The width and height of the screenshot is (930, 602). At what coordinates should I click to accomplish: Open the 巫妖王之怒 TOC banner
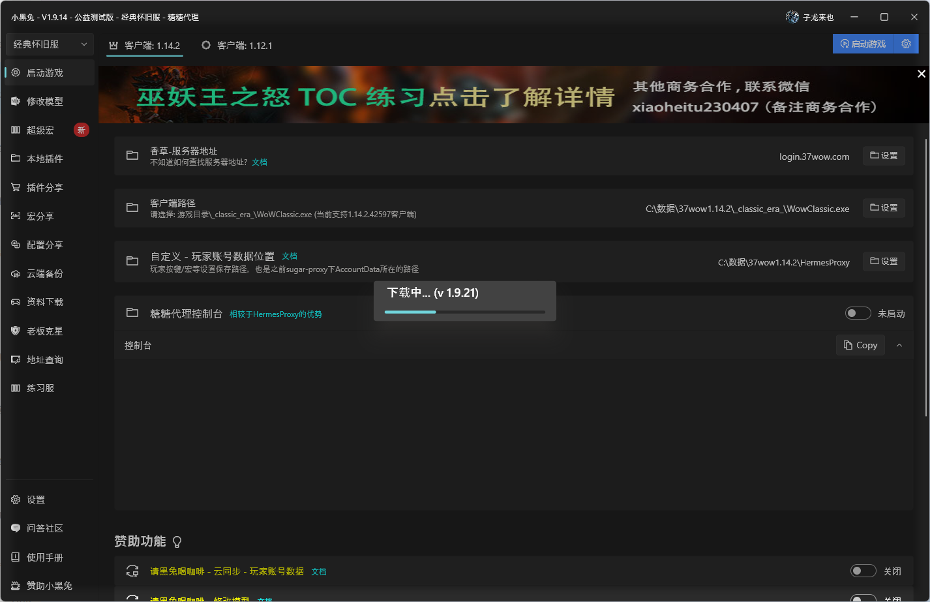513,95
